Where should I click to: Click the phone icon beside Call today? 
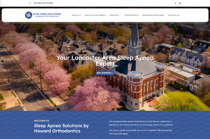pos(30,3)
